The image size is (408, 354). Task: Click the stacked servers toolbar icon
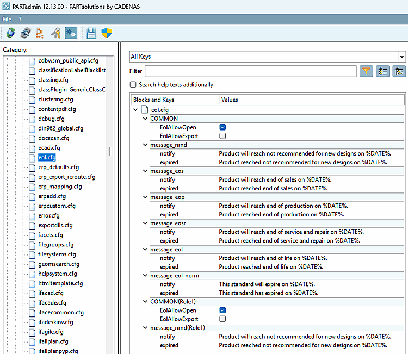coord(26,33)
